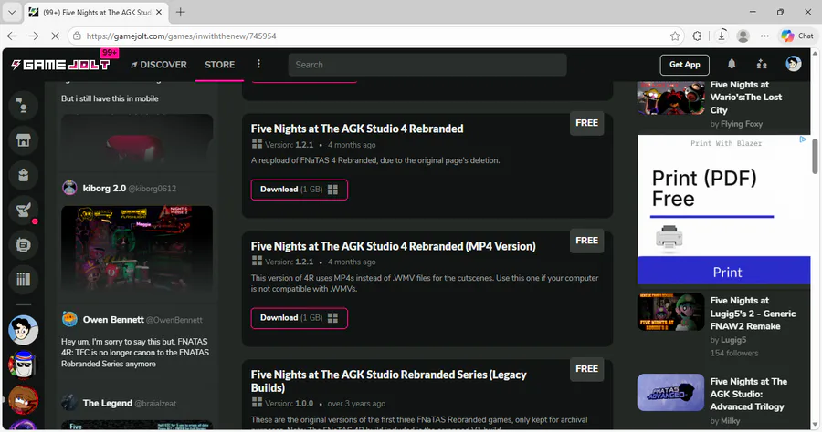Click the Milky author name

731,421
